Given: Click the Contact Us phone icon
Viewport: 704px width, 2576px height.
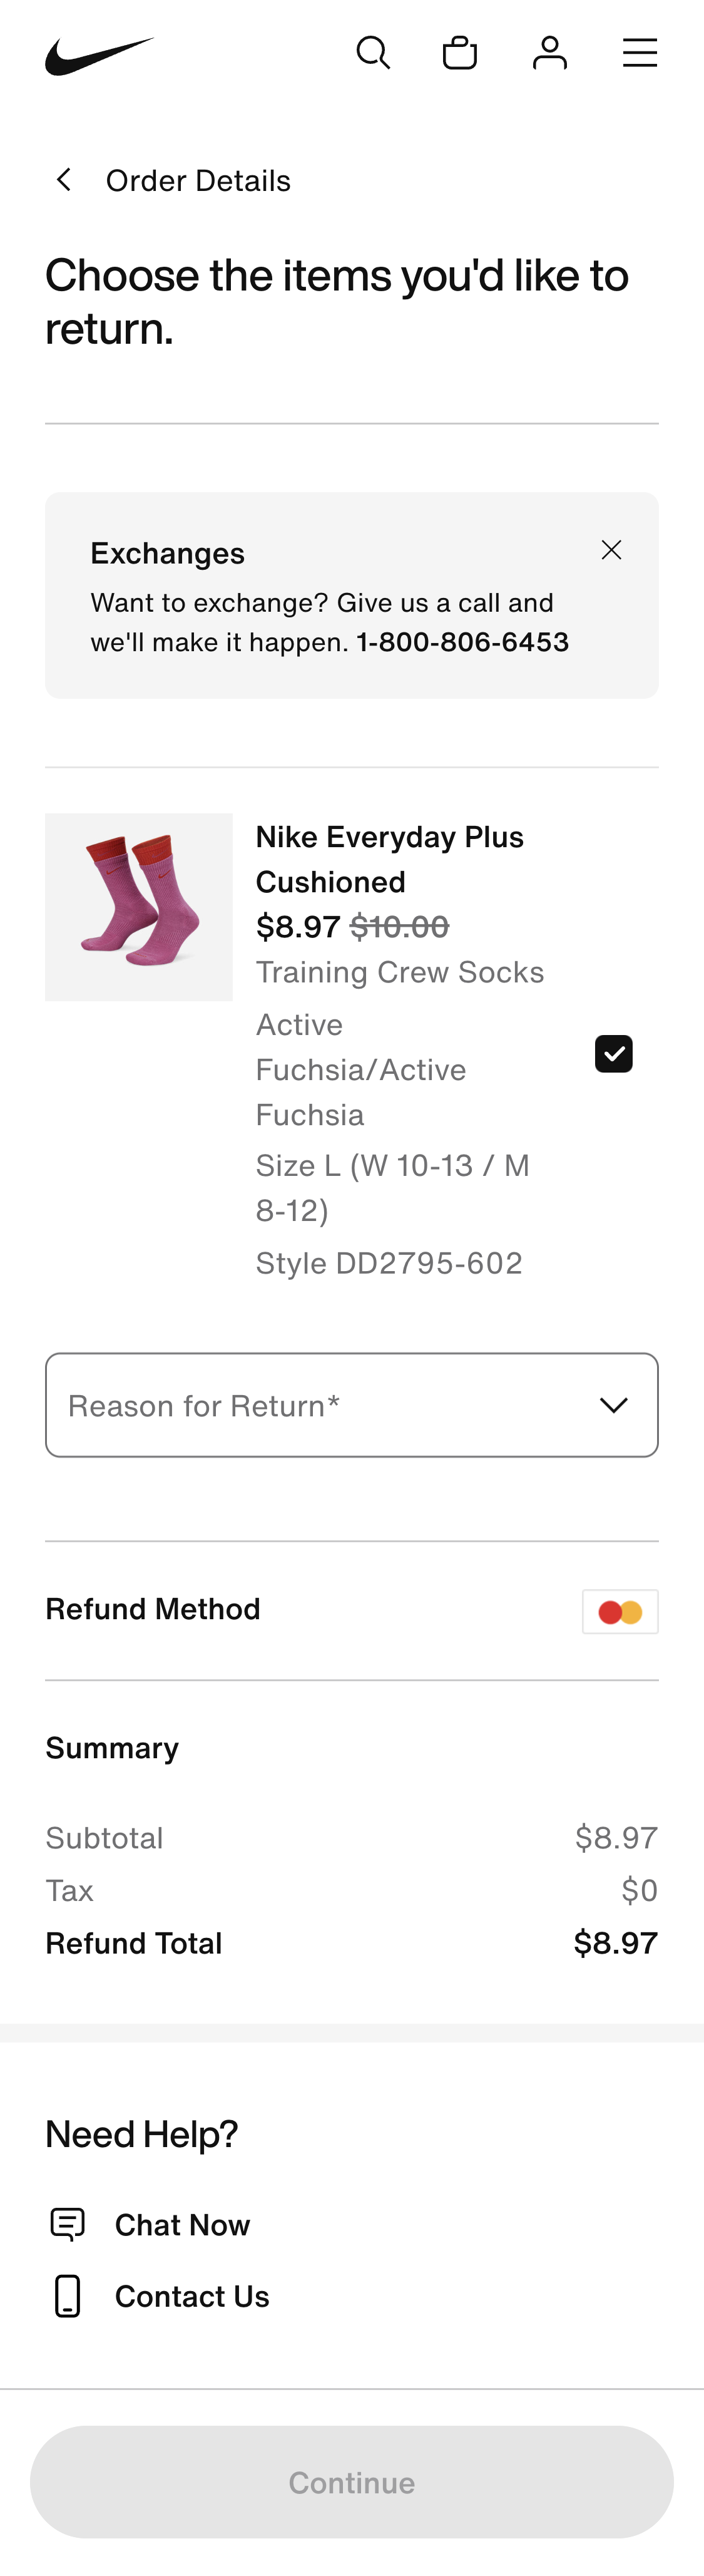Looking at the screenshot, I should (67, 2297).
